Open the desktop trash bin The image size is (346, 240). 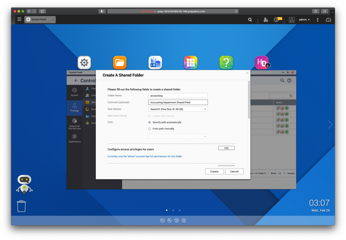pyautogui.click(x=21, y=206)
